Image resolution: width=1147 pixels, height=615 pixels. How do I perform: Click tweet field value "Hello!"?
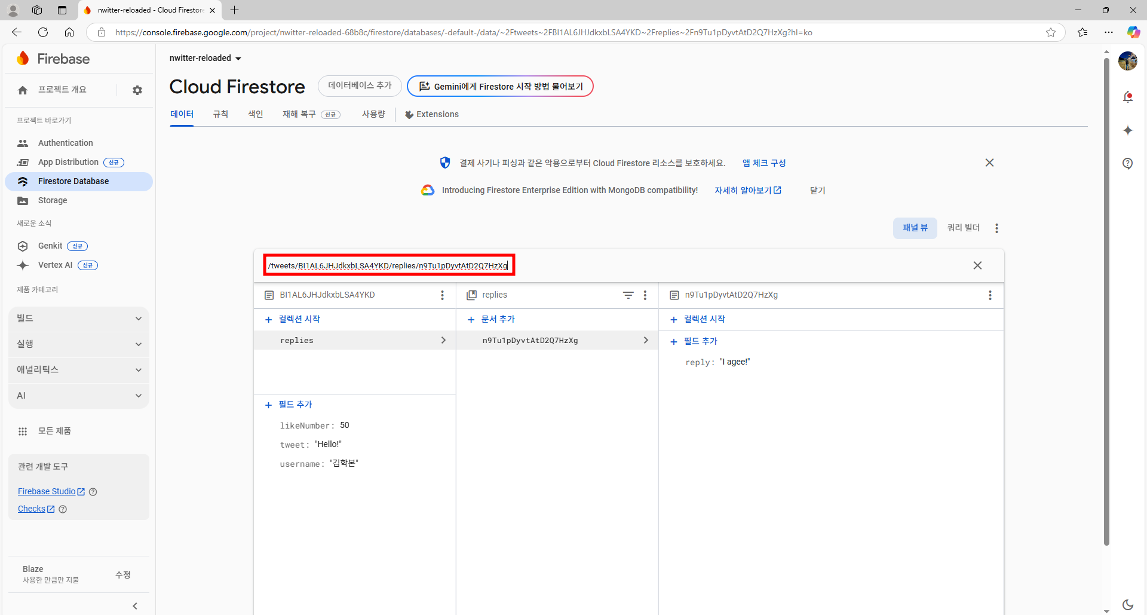tap(328, 445)
